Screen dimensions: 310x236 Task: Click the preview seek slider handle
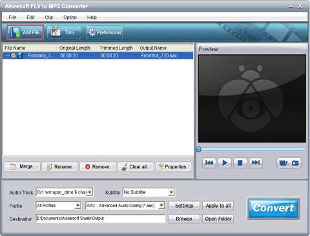pos(199,150)
